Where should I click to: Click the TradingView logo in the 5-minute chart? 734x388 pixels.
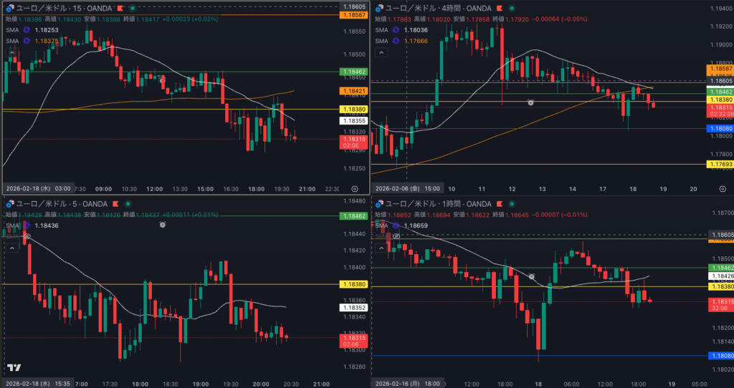coord(12,368)
